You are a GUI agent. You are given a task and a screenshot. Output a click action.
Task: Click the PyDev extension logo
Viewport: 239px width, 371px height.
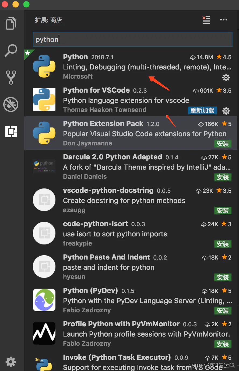point(44,300)
